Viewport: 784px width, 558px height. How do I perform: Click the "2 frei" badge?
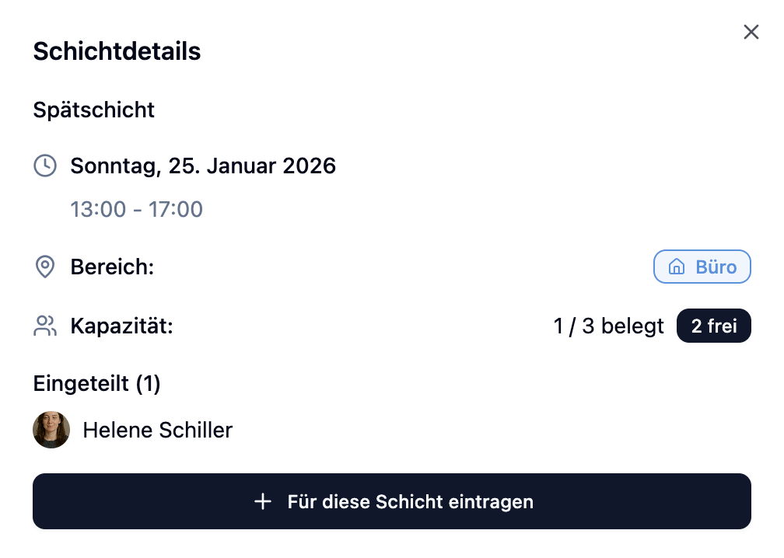(x=713, y=326)
